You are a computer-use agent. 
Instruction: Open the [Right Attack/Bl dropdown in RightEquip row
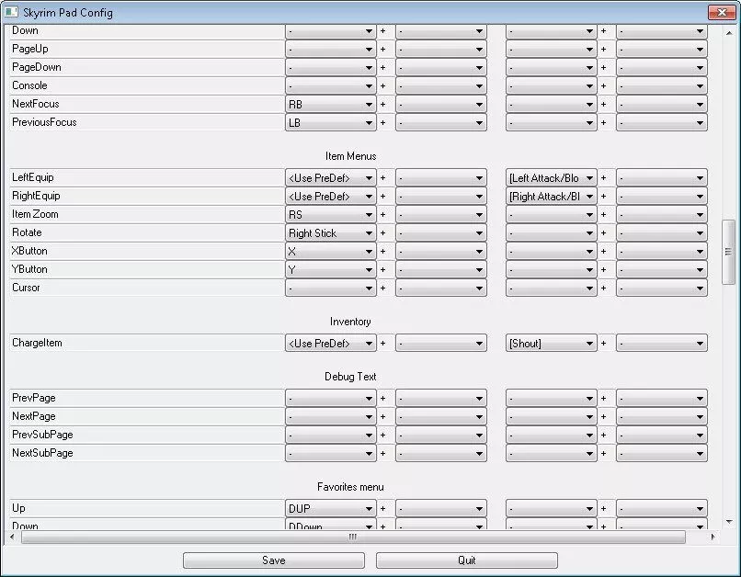(551, 197)
